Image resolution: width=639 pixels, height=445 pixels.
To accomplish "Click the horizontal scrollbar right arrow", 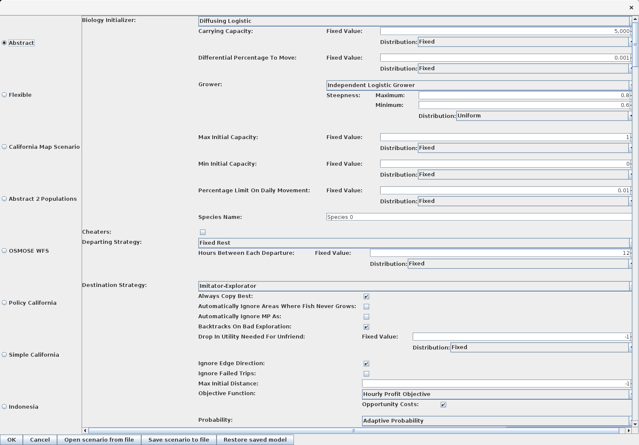I will click(x=628, y=431).
